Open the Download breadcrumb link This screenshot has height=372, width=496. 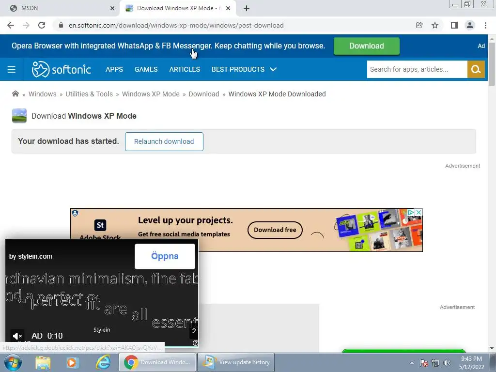204,94
